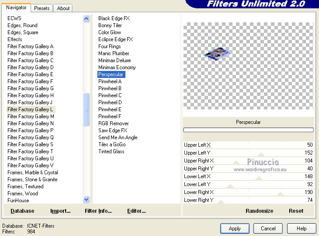This screenshot has width=319, height=236.
Task: Select Frames, Marble & Crystal category
Action: point(32,173)
